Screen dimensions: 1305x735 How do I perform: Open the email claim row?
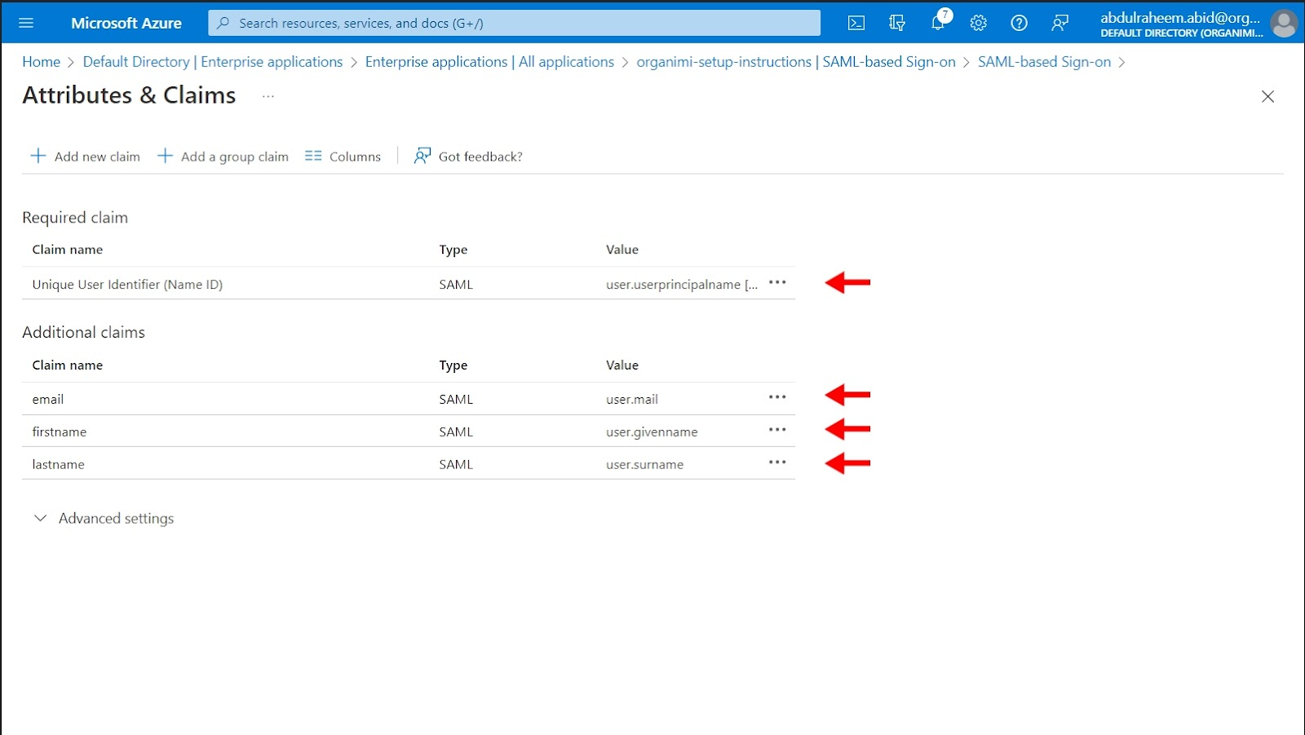point(409,399)
